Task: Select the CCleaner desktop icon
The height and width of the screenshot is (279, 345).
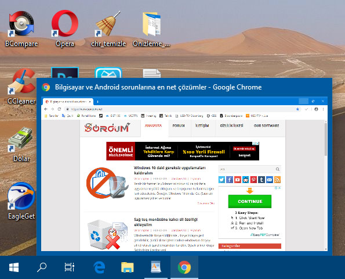Action: pyautogui.click(x=21, y=87)
